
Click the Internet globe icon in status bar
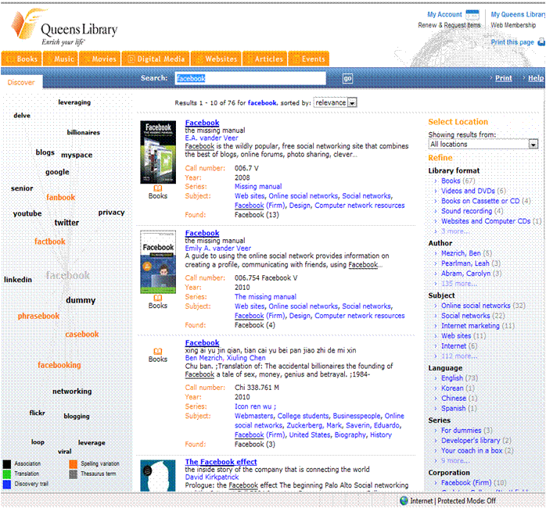click(x=404, y=501)
